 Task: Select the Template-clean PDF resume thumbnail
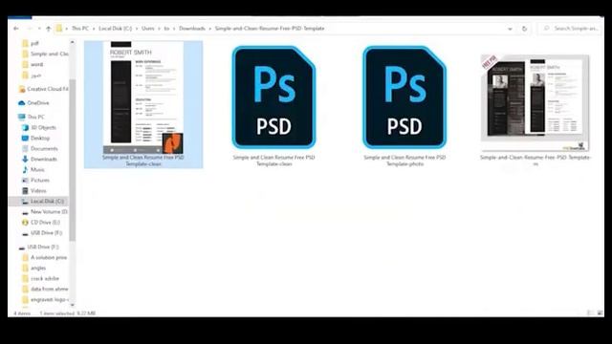143,104
